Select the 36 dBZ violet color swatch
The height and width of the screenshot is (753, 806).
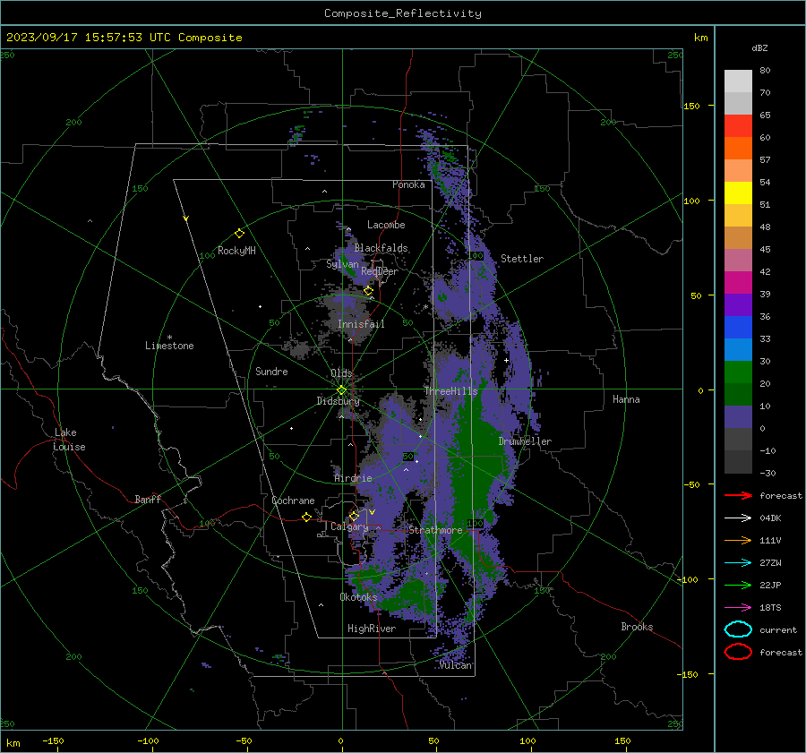(738, 304)
